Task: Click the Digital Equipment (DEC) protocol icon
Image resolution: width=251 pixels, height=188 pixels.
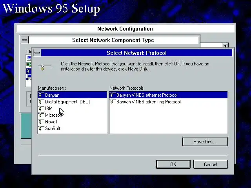Action: point(41,101)
